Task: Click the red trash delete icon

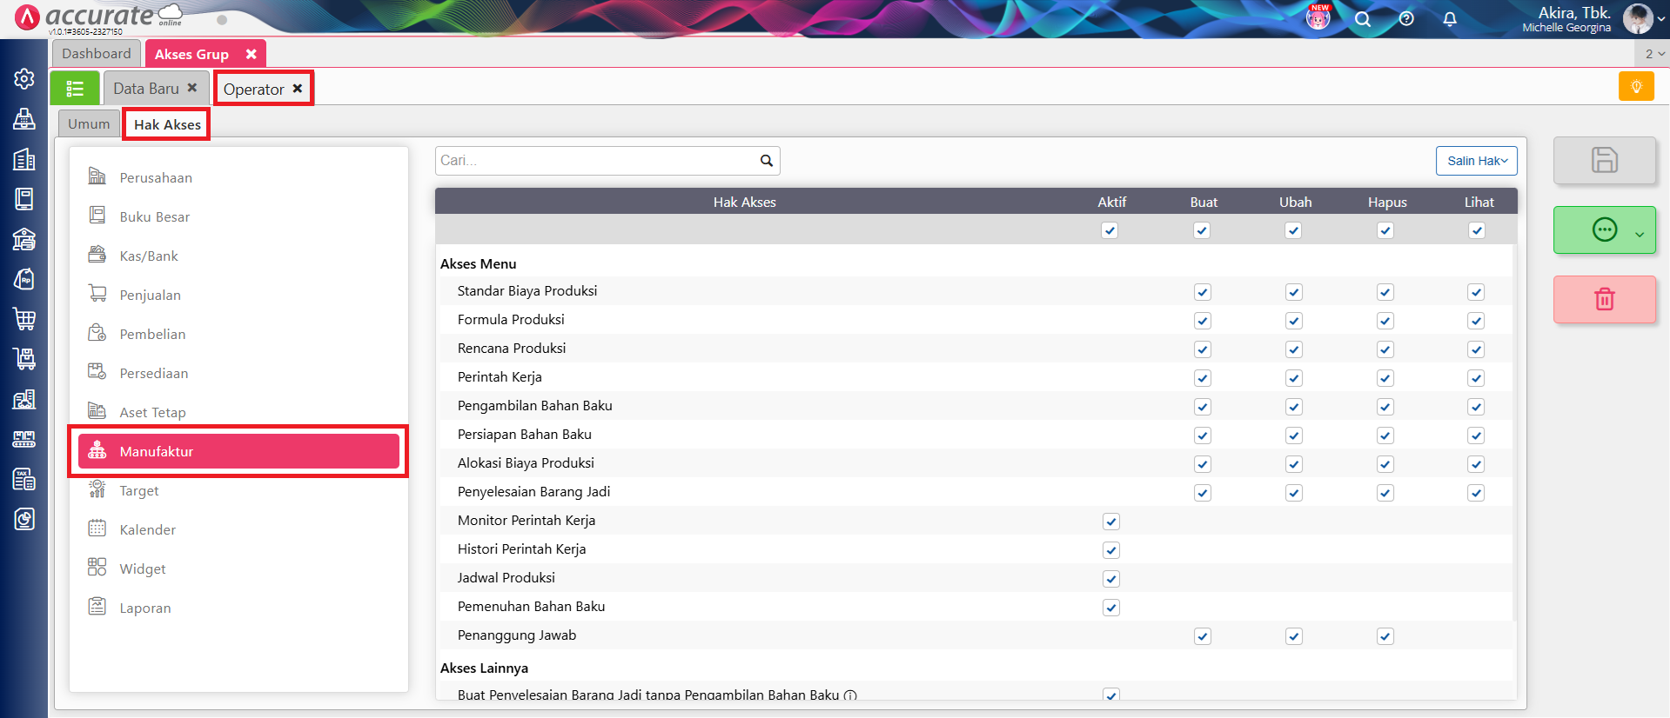Action: 1604,300
